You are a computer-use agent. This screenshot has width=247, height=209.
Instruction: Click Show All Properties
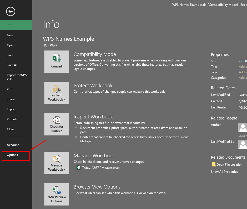pyautogui.click(x=224, y=171)
